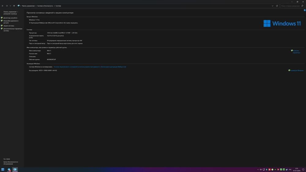Open Активация Windows link
Screen dimensions: 306x172
[297, 71]
